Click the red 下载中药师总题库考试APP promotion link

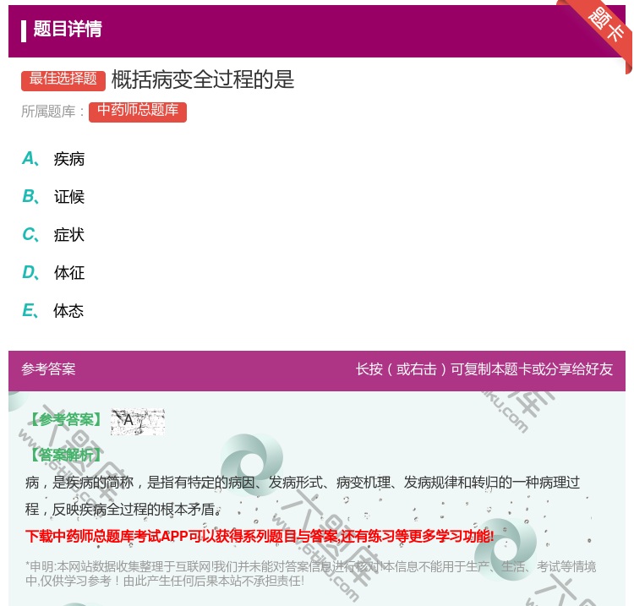[260, 536]
